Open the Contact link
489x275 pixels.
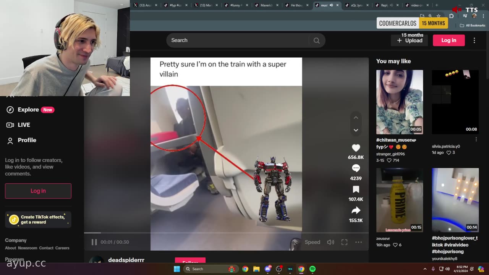pos(46,248)
